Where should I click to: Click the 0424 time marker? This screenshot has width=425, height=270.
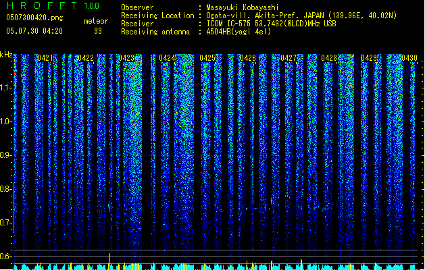click(167, 58)
